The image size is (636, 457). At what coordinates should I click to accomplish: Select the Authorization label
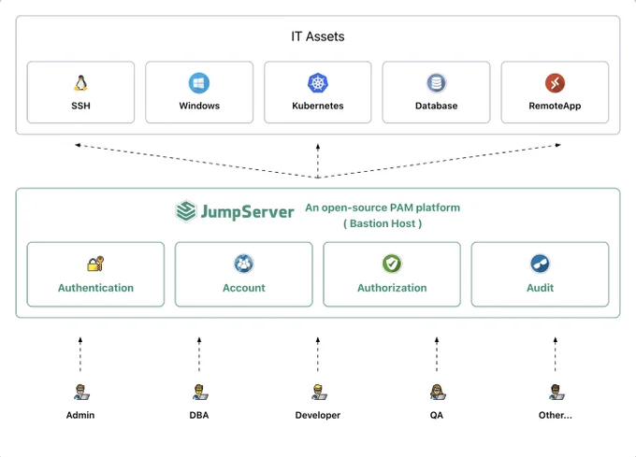[392, 288]
